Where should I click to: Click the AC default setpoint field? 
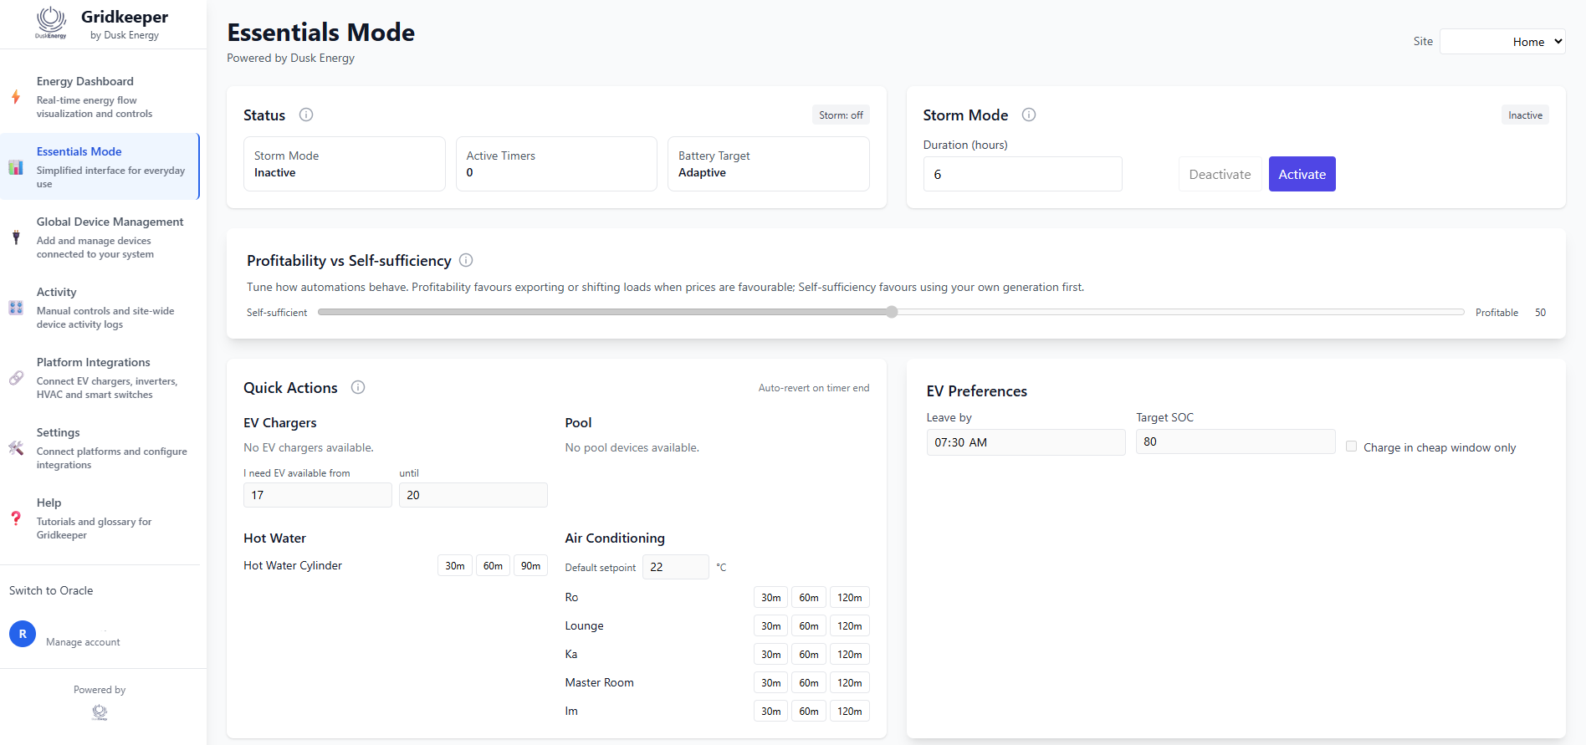(x=675, y=567)
